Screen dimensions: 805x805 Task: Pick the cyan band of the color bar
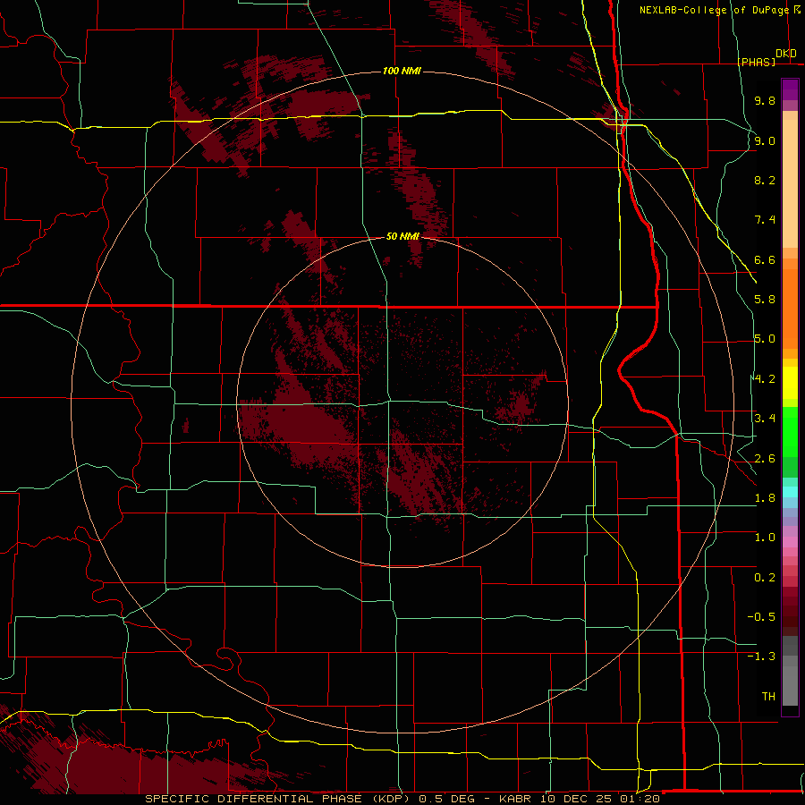[x=790, y=492]
